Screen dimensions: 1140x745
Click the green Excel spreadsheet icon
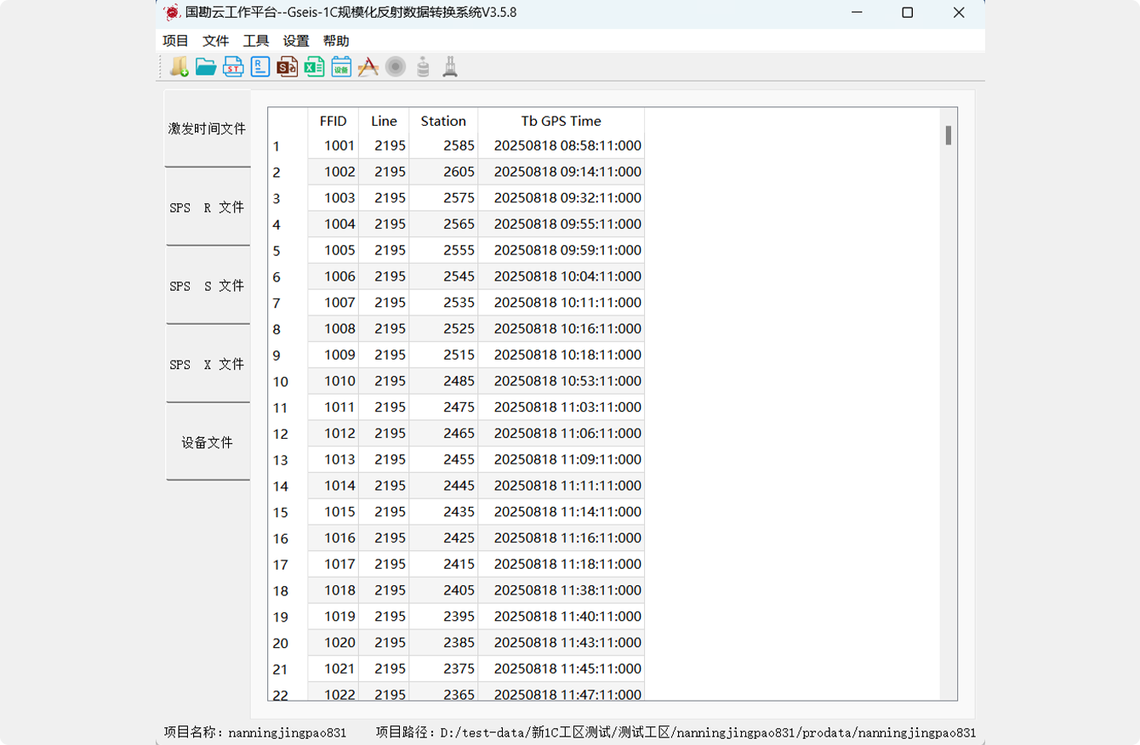click(x=315, y=66)
